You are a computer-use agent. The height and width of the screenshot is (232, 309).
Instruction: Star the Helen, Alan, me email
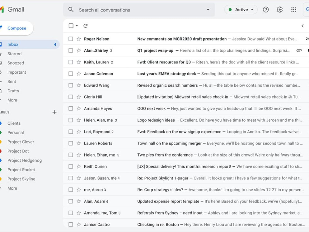tap(79, 120)
